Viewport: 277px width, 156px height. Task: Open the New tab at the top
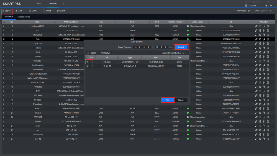(x=39, y=4)
